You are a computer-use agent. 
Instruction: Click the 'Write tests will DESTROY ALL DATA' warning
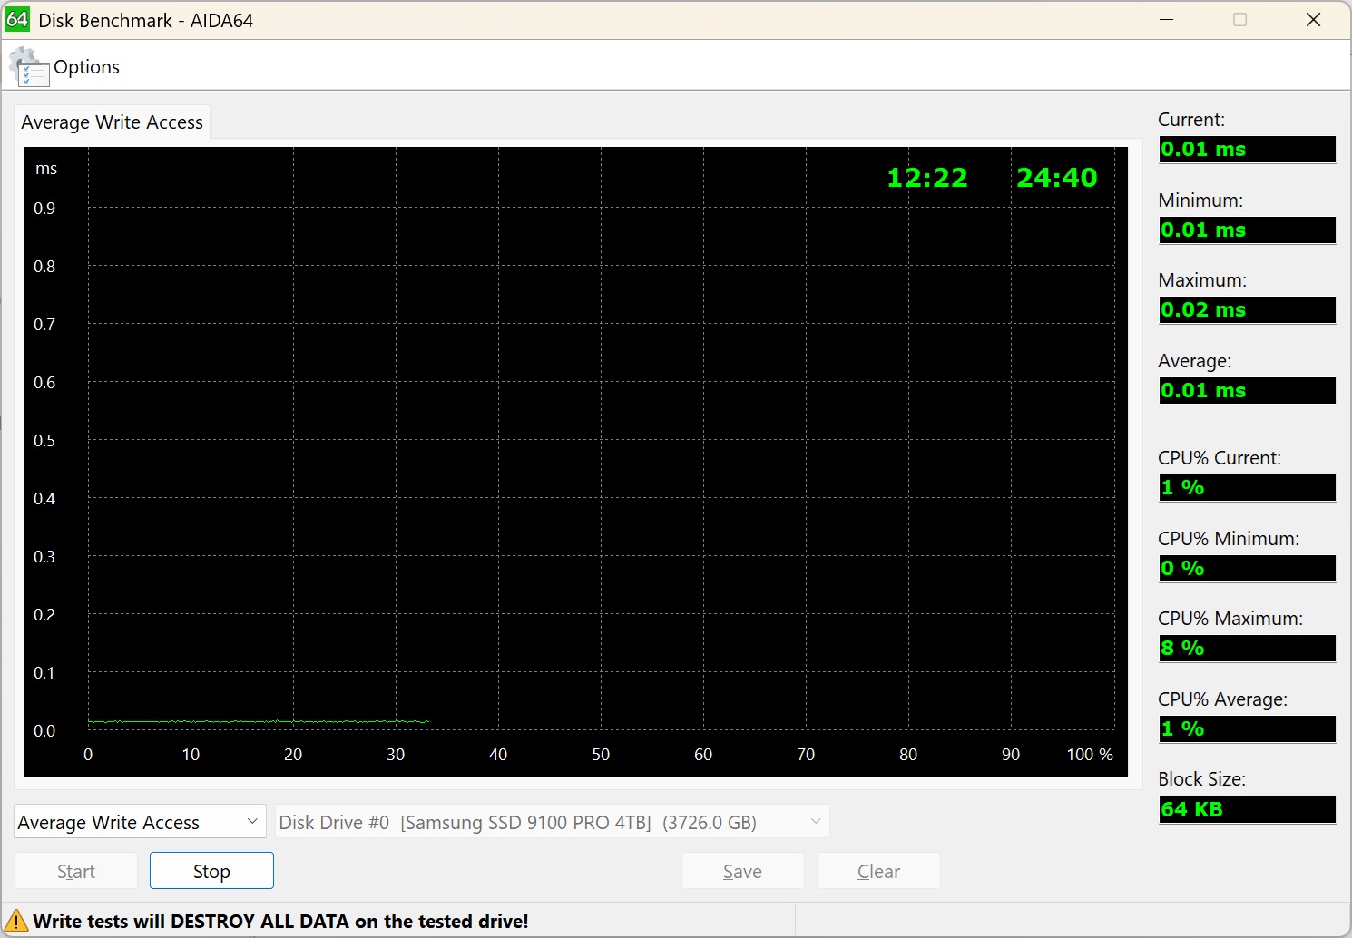(280, 922)
